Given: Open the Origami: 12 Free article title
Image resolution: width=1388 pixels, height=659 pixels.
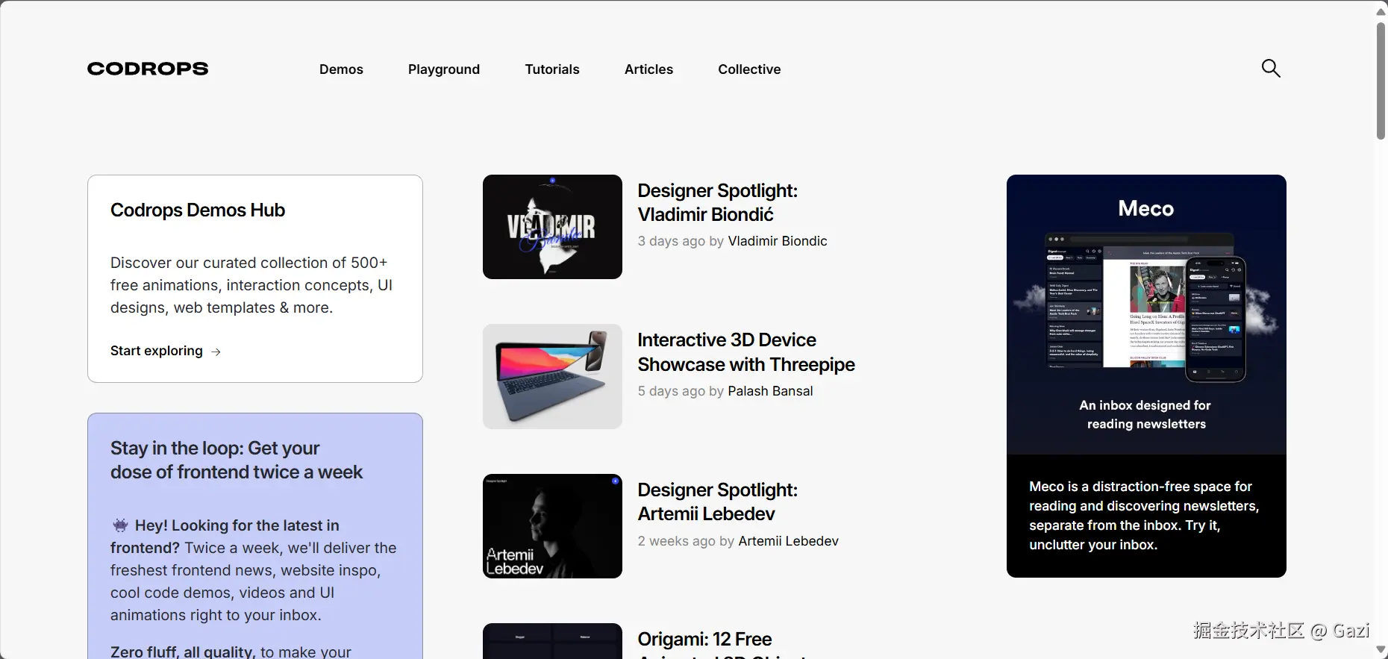Looking at the screenshot, I should [x=704, y=640].
